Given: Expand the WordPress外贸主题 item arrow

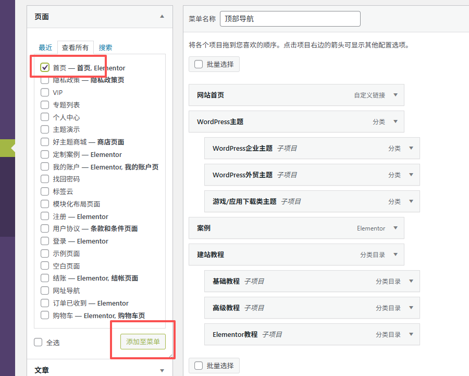Looking at the screenshot, I should point(411,175).
